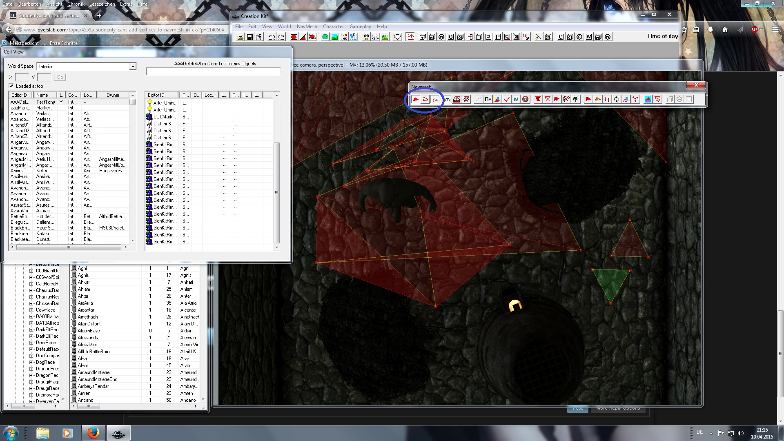Click the Sky toggle toolbar icon
784x441 pixels.
pyautogui.click(x=375, y=37)
